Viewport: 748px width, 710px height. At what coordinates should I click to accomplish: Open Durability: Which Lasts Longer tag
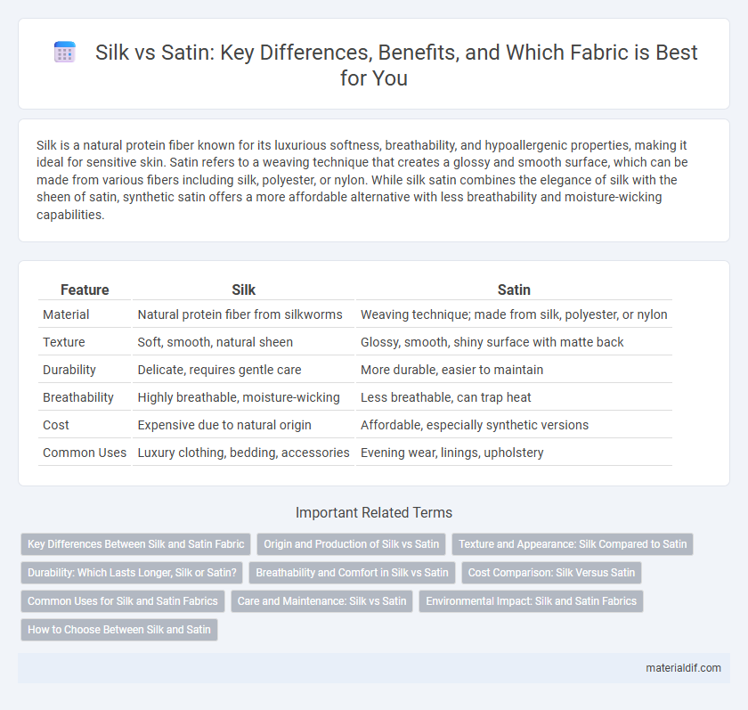[x=132, y=573]
